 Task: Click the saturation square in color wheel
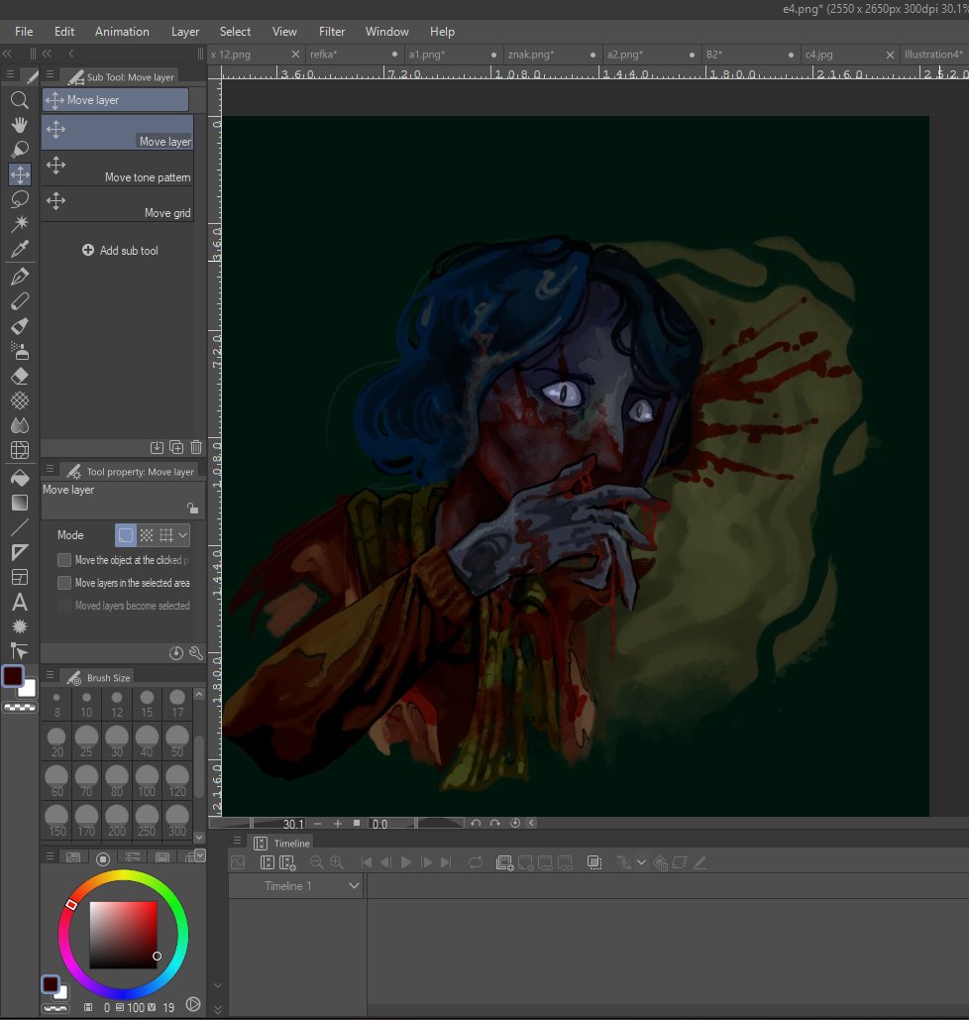(x=123, y=935)
